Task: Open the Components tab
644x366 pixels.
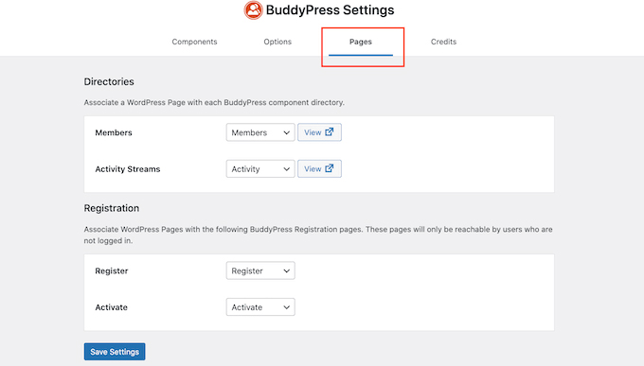Action: pyautogui.click(x=194, y=42)
